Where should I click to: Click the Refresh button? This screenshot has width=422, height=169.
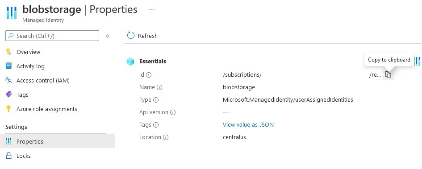click(142, 36)
